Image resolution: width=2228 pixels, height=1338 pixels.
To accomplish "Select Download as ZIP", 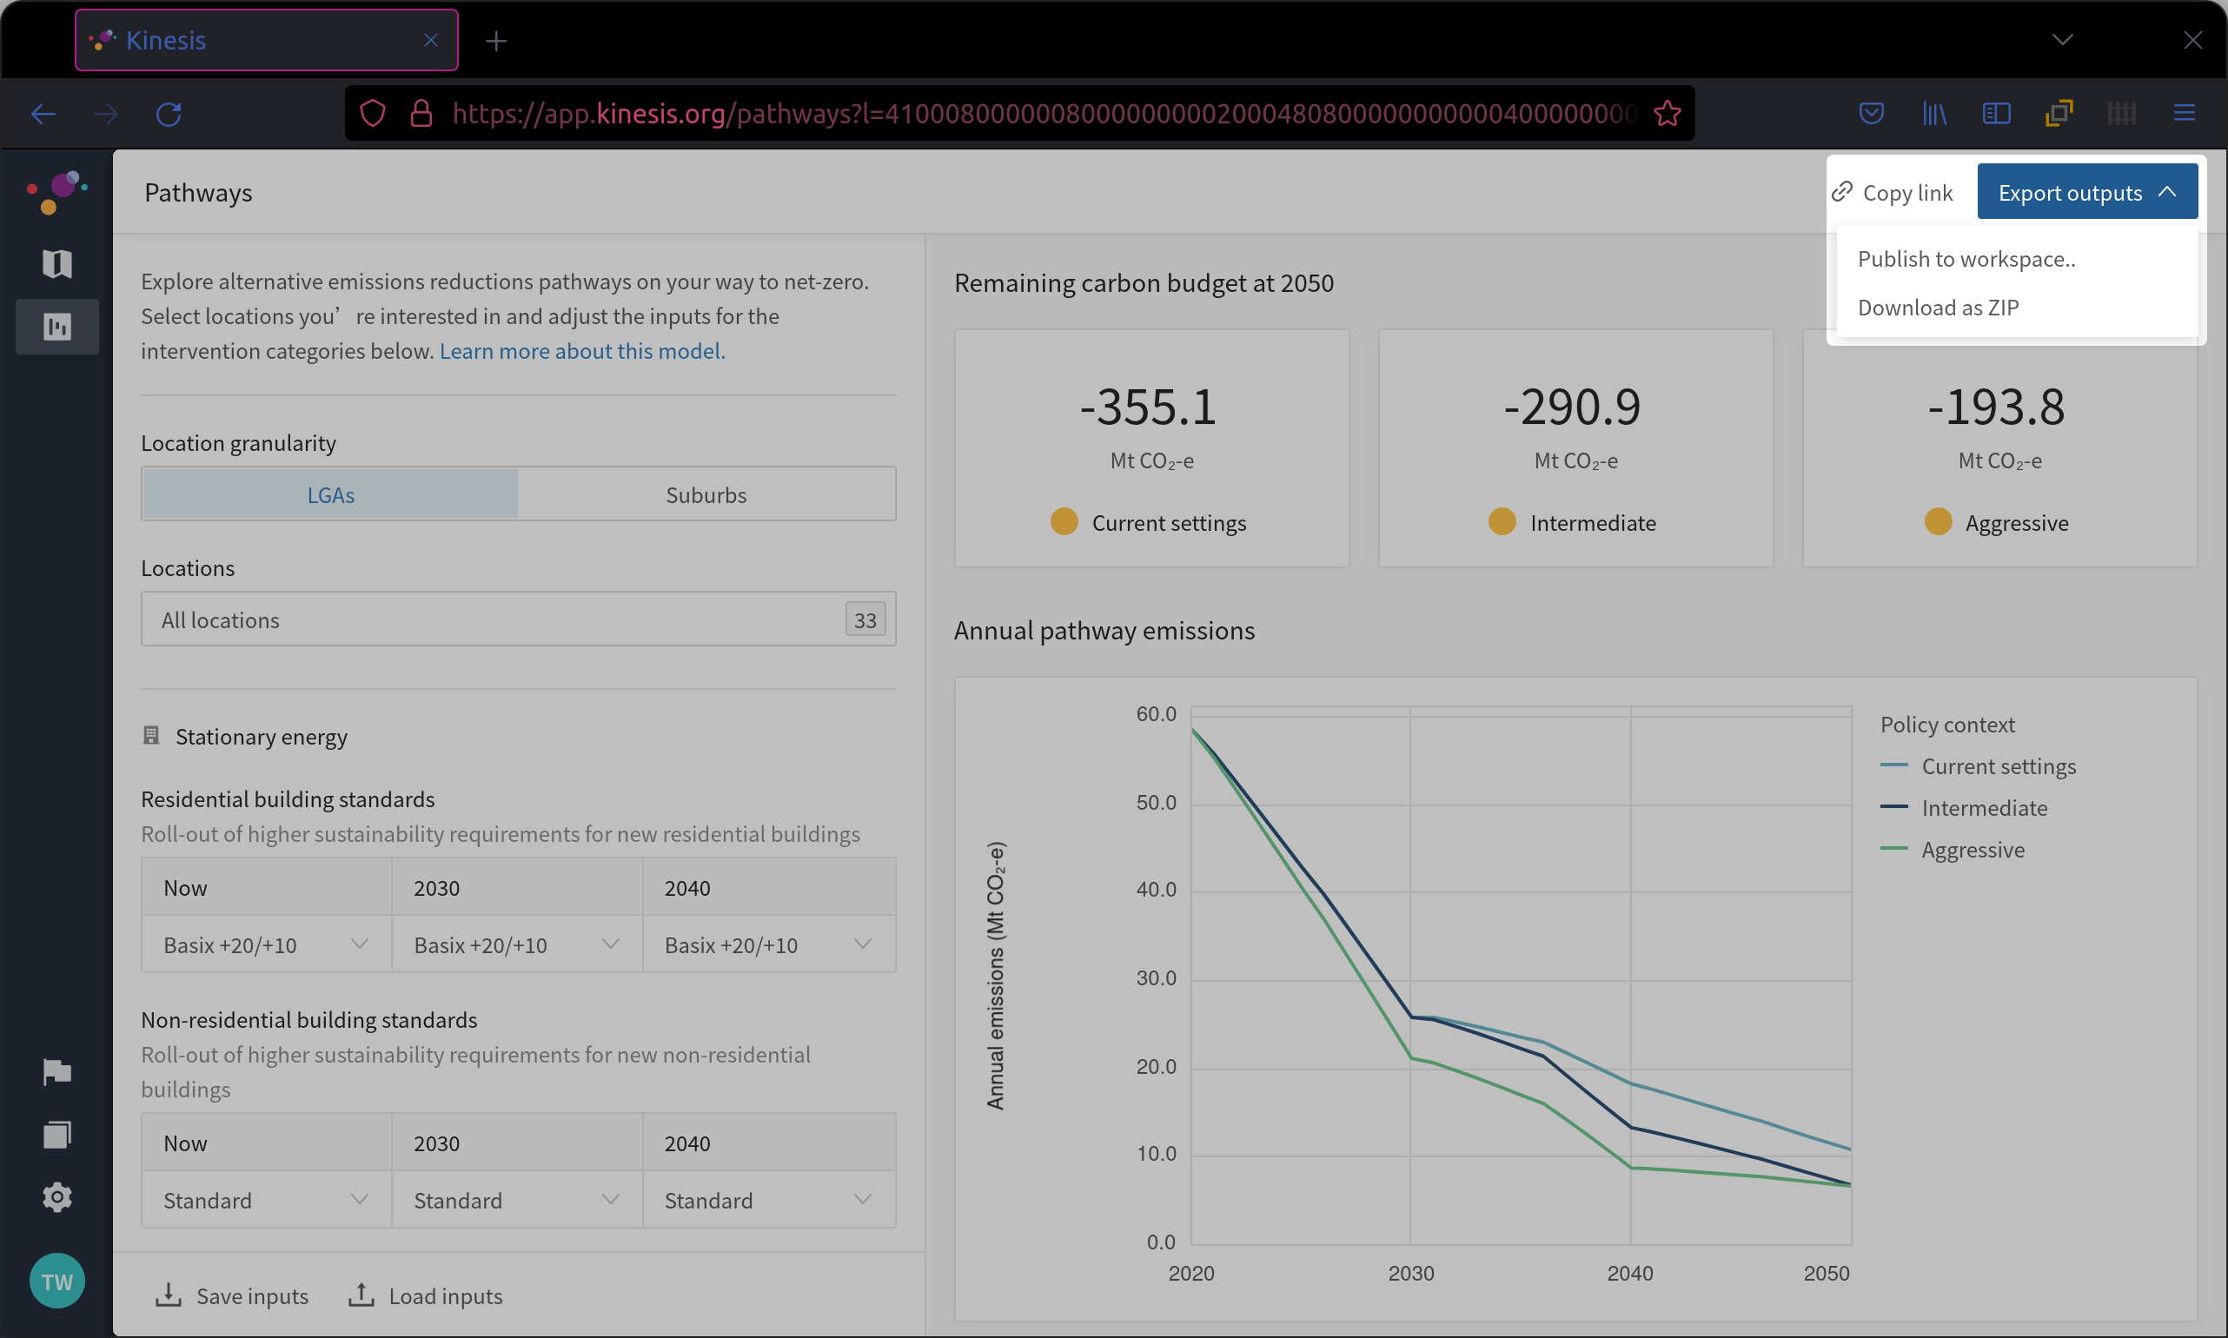I will pos(1938,308).
